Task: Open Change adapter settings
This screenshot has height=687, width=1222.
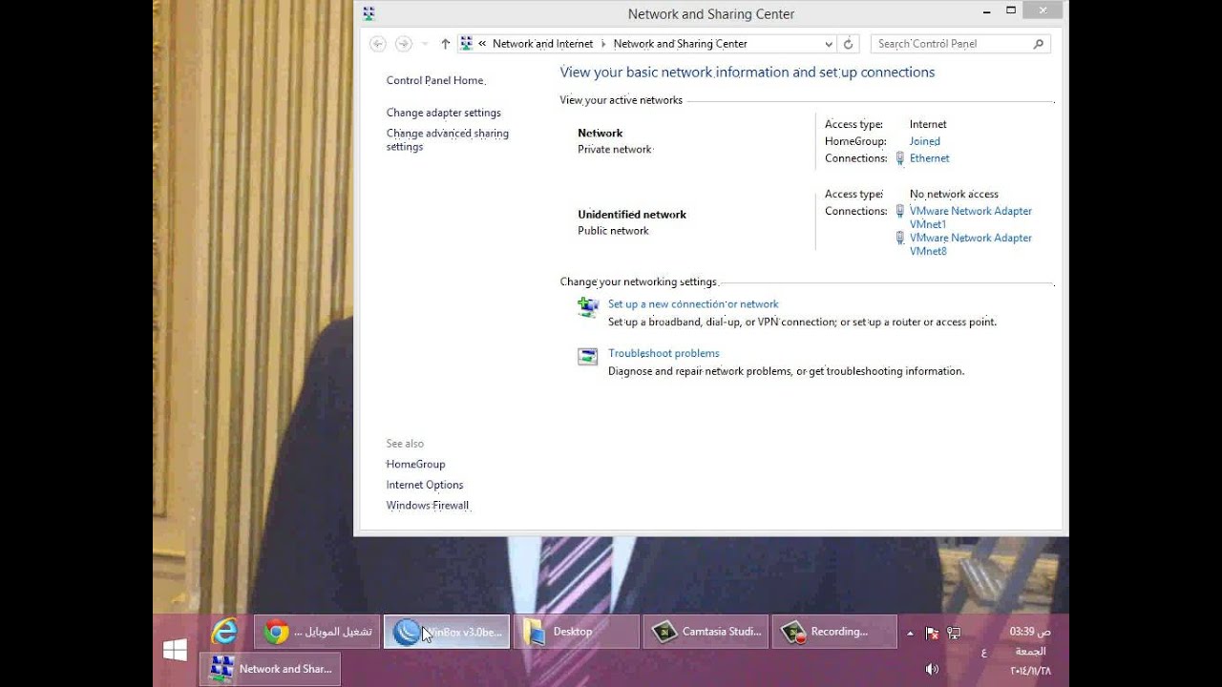Action: [x=443, y=113]
